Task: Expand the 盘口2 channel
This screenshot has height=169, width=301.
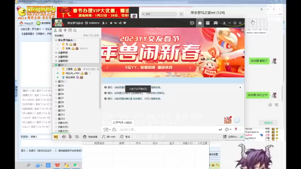Action: (56, 81)
